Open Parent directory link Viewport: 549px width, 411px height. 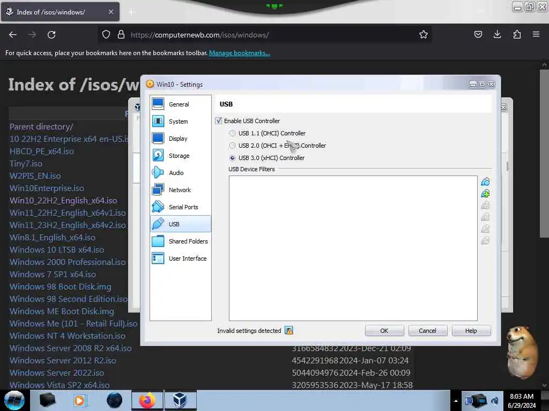(x=41, y=127)
